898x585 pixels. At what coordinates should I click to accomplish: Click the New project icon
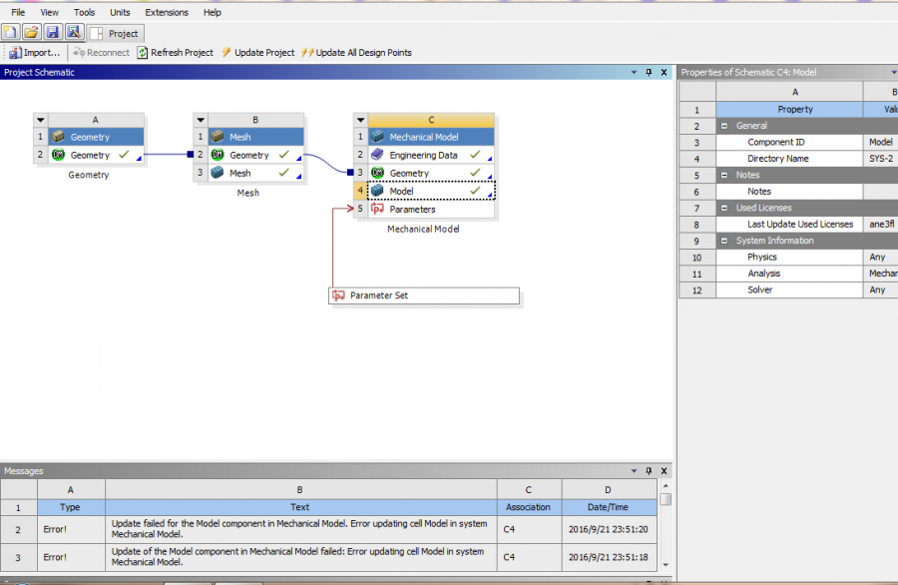click(10, 33)
